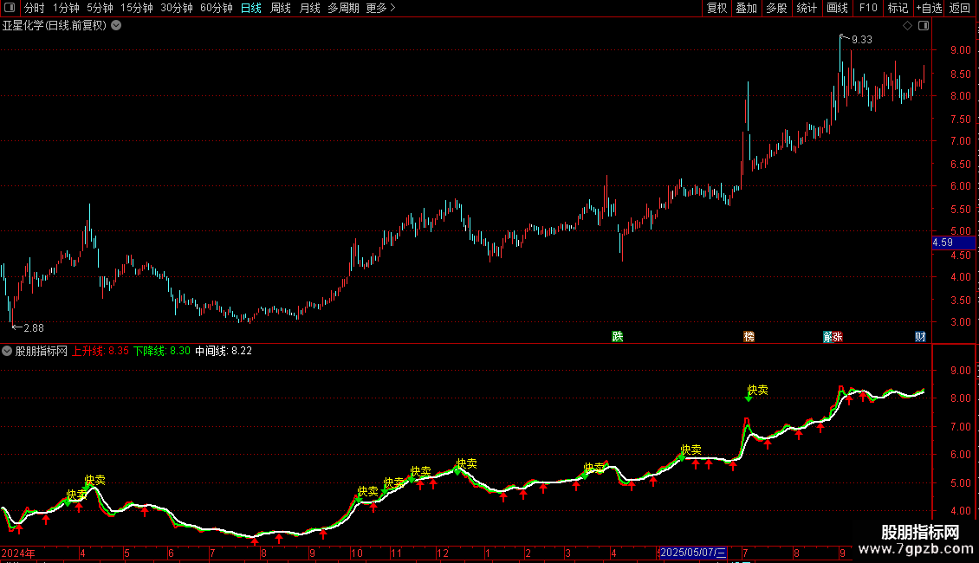Open indicator menu beside 股朋指标网
Viewport: 979px width, 563px height.
[x=7, y=351]
